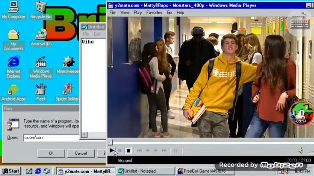This screenshot has width=314, height=176.
Task: Click the Run dialog title bar
Action: [41, 109]
